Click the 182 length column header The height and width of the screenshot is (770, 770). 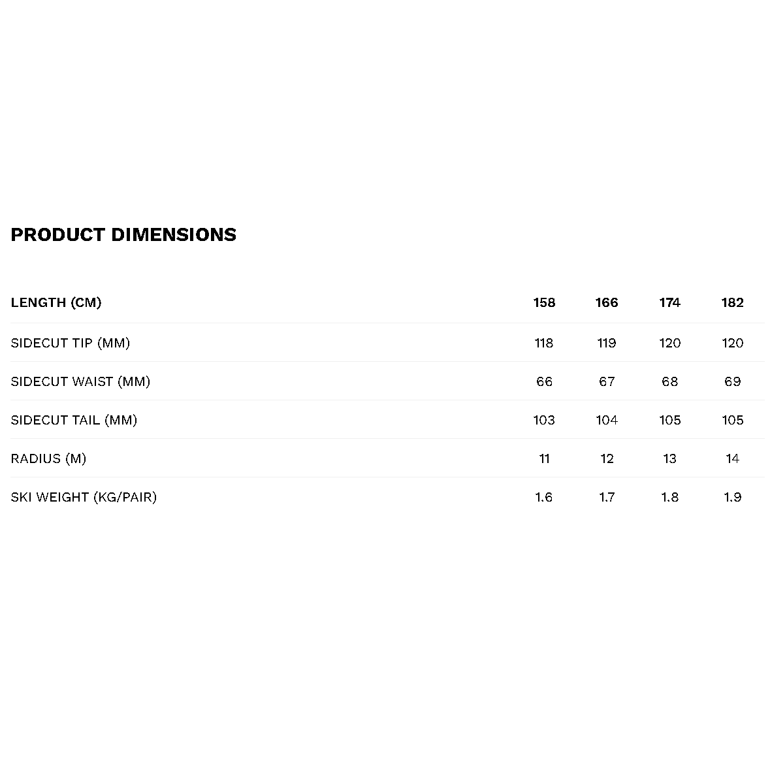tap(733, 302)
